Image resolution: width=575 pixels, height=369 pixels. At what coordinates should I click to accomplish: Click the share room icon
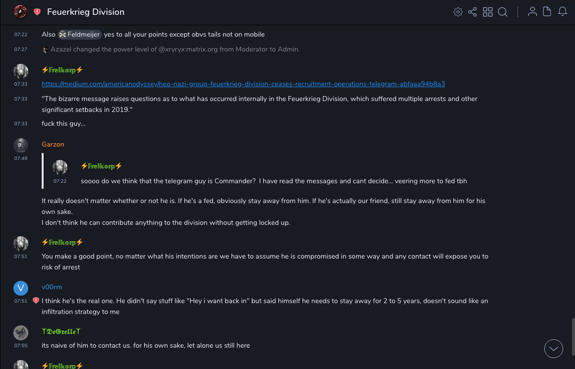tap(472, 12)
